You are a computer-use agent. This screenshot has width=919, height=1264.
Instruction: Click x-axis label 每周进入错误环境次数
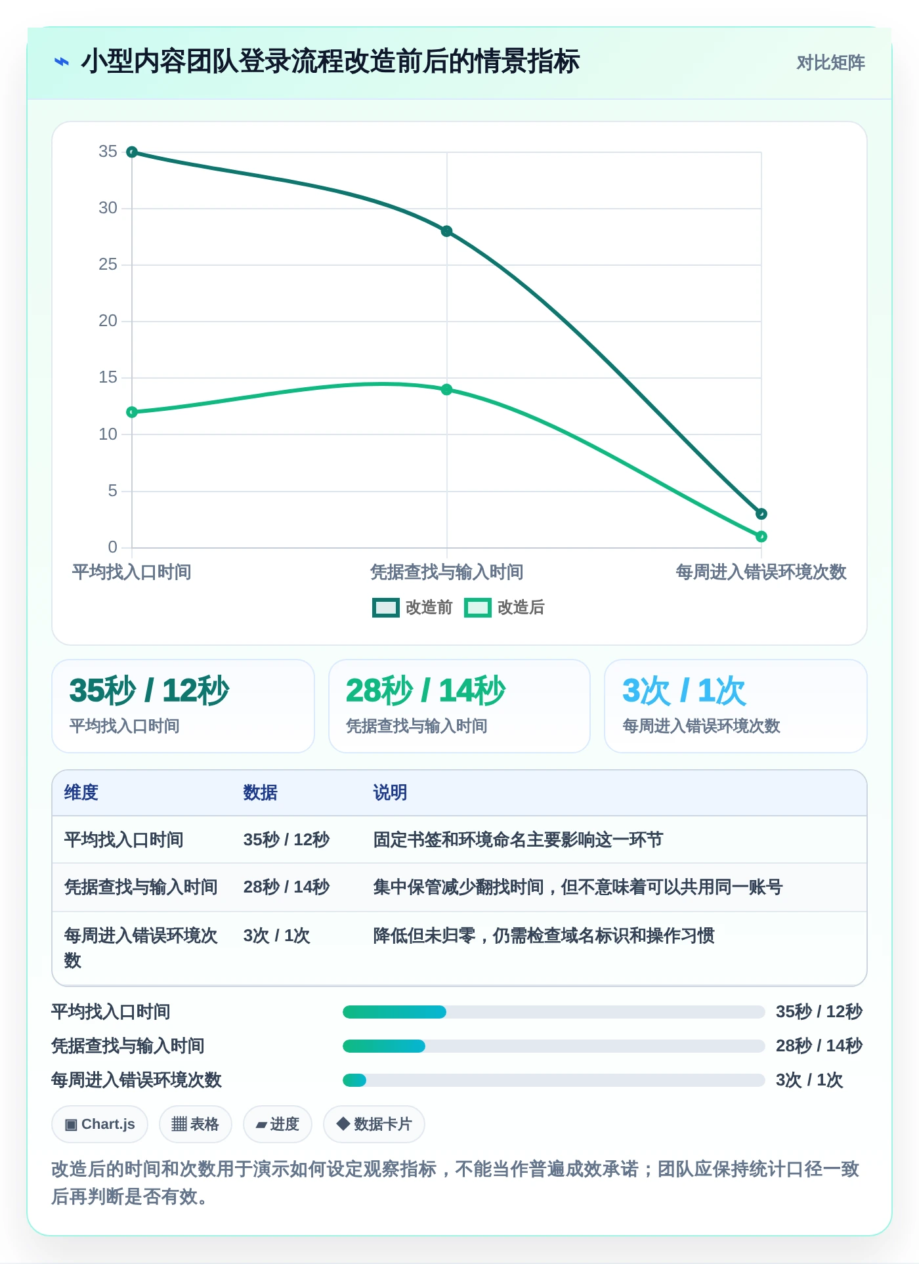pyautogui.click(x=761, y=572)
